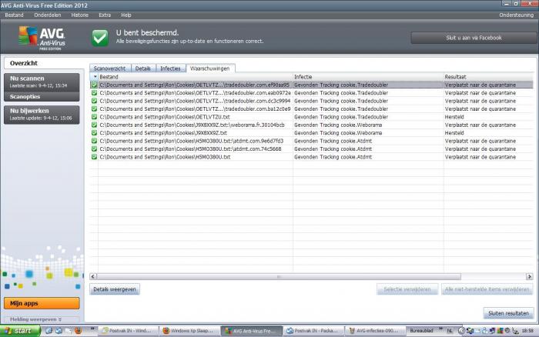
Task: Click the Sluit u aan via Facebook button
Action: click(x=474, y=38)
